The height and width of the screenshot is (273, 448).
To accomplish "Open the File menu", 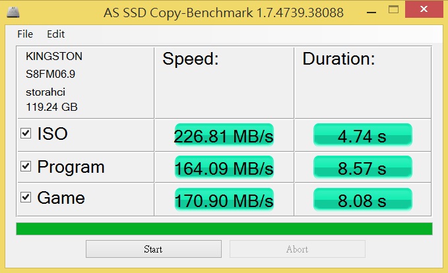I will coord(25,34).
